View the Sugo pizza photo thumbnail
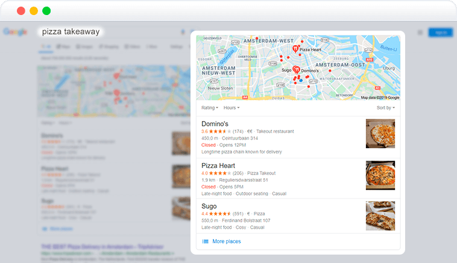The height and width of the screenshot is (263, 457). (x=380, y=216)
